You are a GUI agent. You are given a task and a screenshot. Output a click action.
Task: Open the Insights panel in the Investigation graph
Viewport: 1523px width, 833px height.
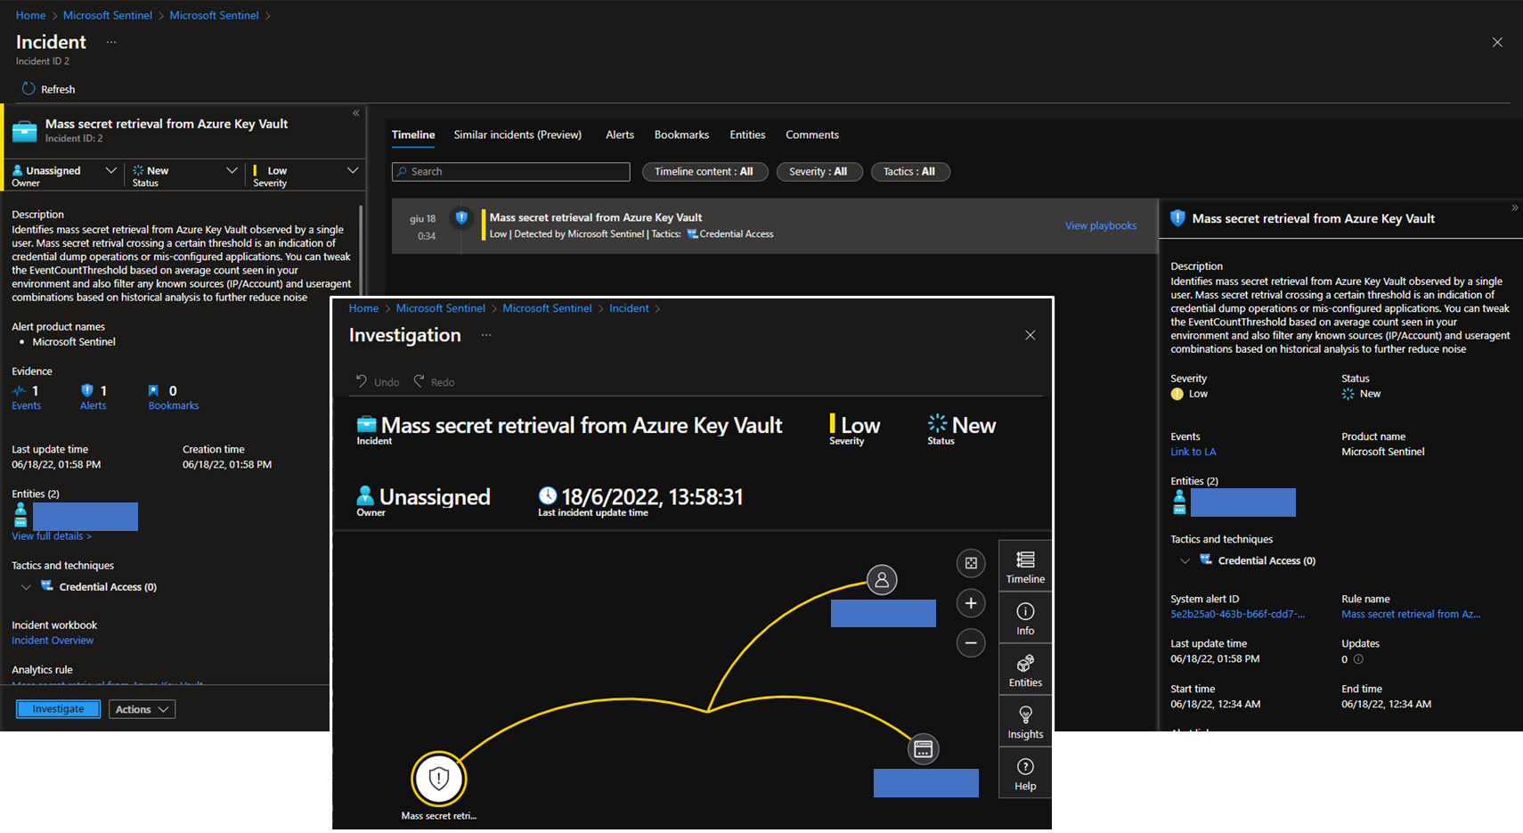[x=1025, y=722]
